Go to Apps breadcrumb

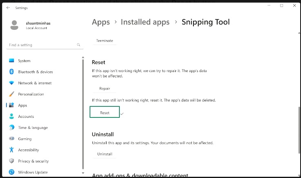(x=101, y=22)
